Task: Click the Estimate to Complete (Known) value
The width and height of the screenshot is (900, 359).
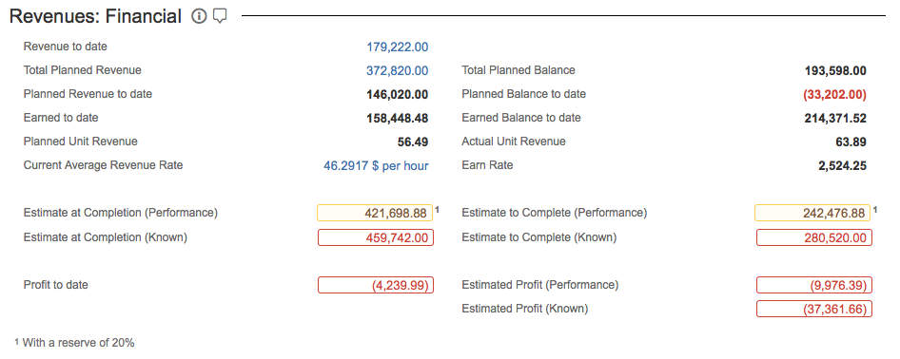Action: coord(814,237)
